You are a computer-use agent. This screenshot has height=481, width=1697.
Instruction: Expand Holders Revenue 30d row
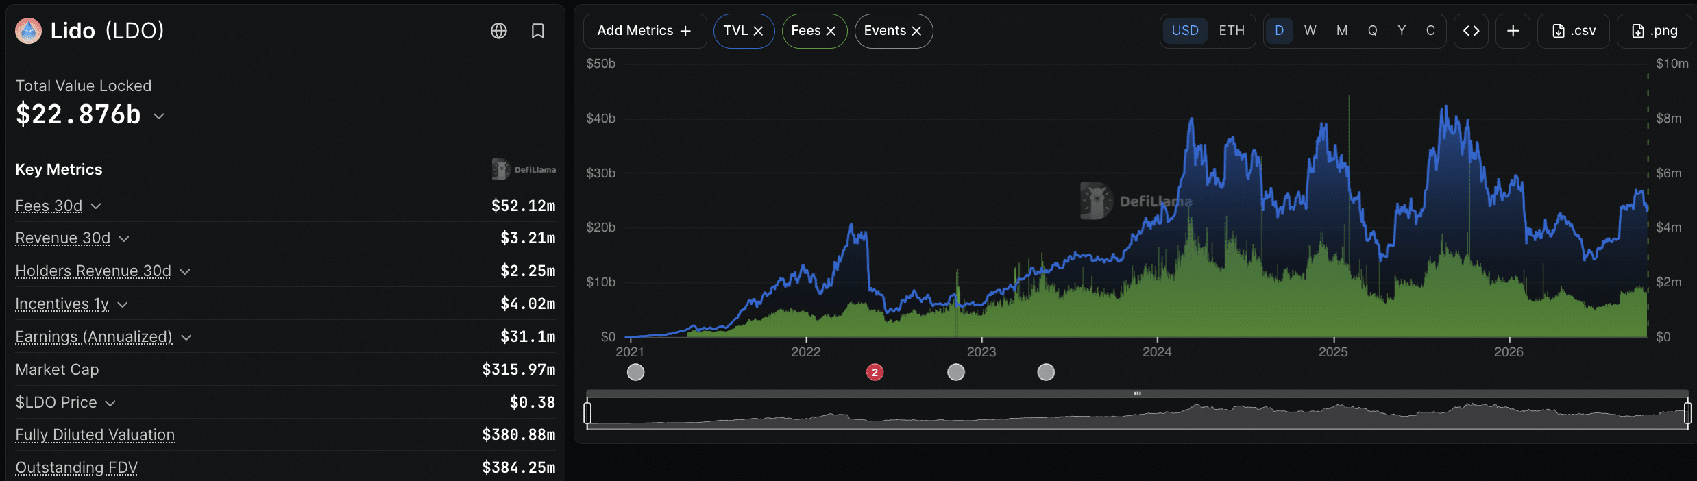185,271
